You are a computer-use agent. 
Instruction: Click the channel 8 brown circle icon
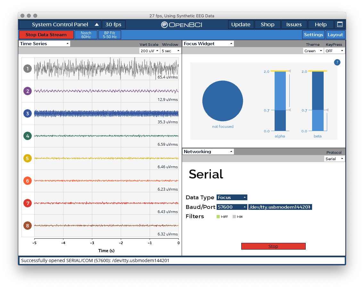tap(28, 226)
